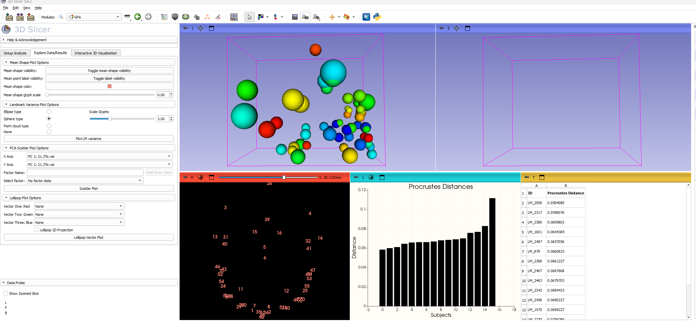Click the Load DATA icon
The width and height of the screenshot is (696, 322).
9,17
